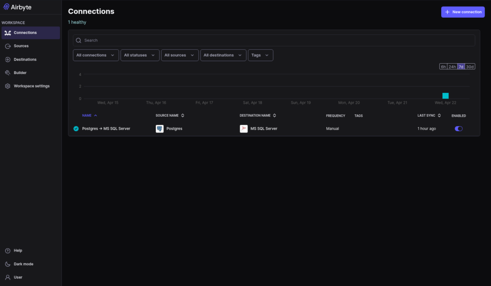The height and width of the screenshot is (286, 491).
Task: Open the All connections filter dropdown
Action: click(x=95, y=55)
